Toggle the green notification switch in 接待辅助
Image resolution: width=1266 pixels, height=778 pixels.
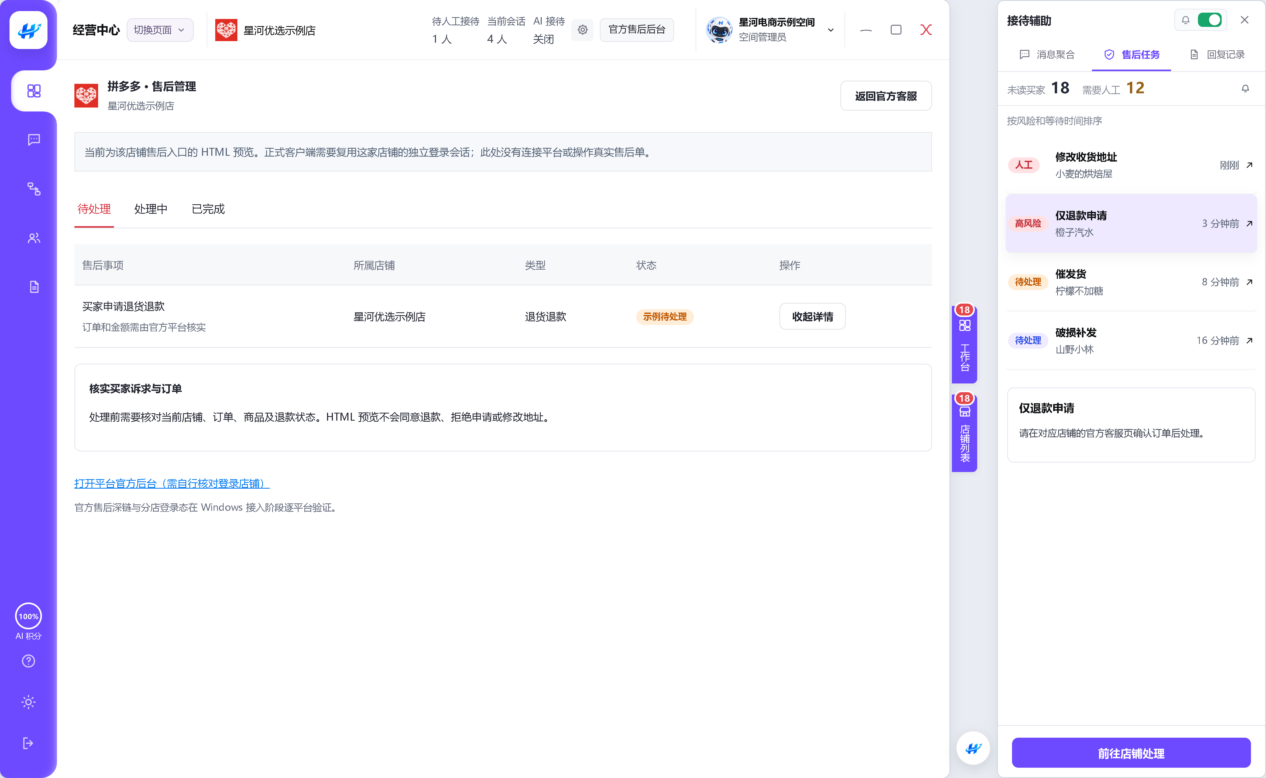pos(1209,20)
